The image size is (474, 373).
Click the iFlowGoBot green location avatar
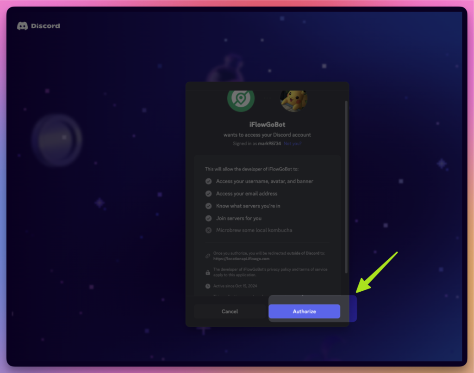(241, 99)
